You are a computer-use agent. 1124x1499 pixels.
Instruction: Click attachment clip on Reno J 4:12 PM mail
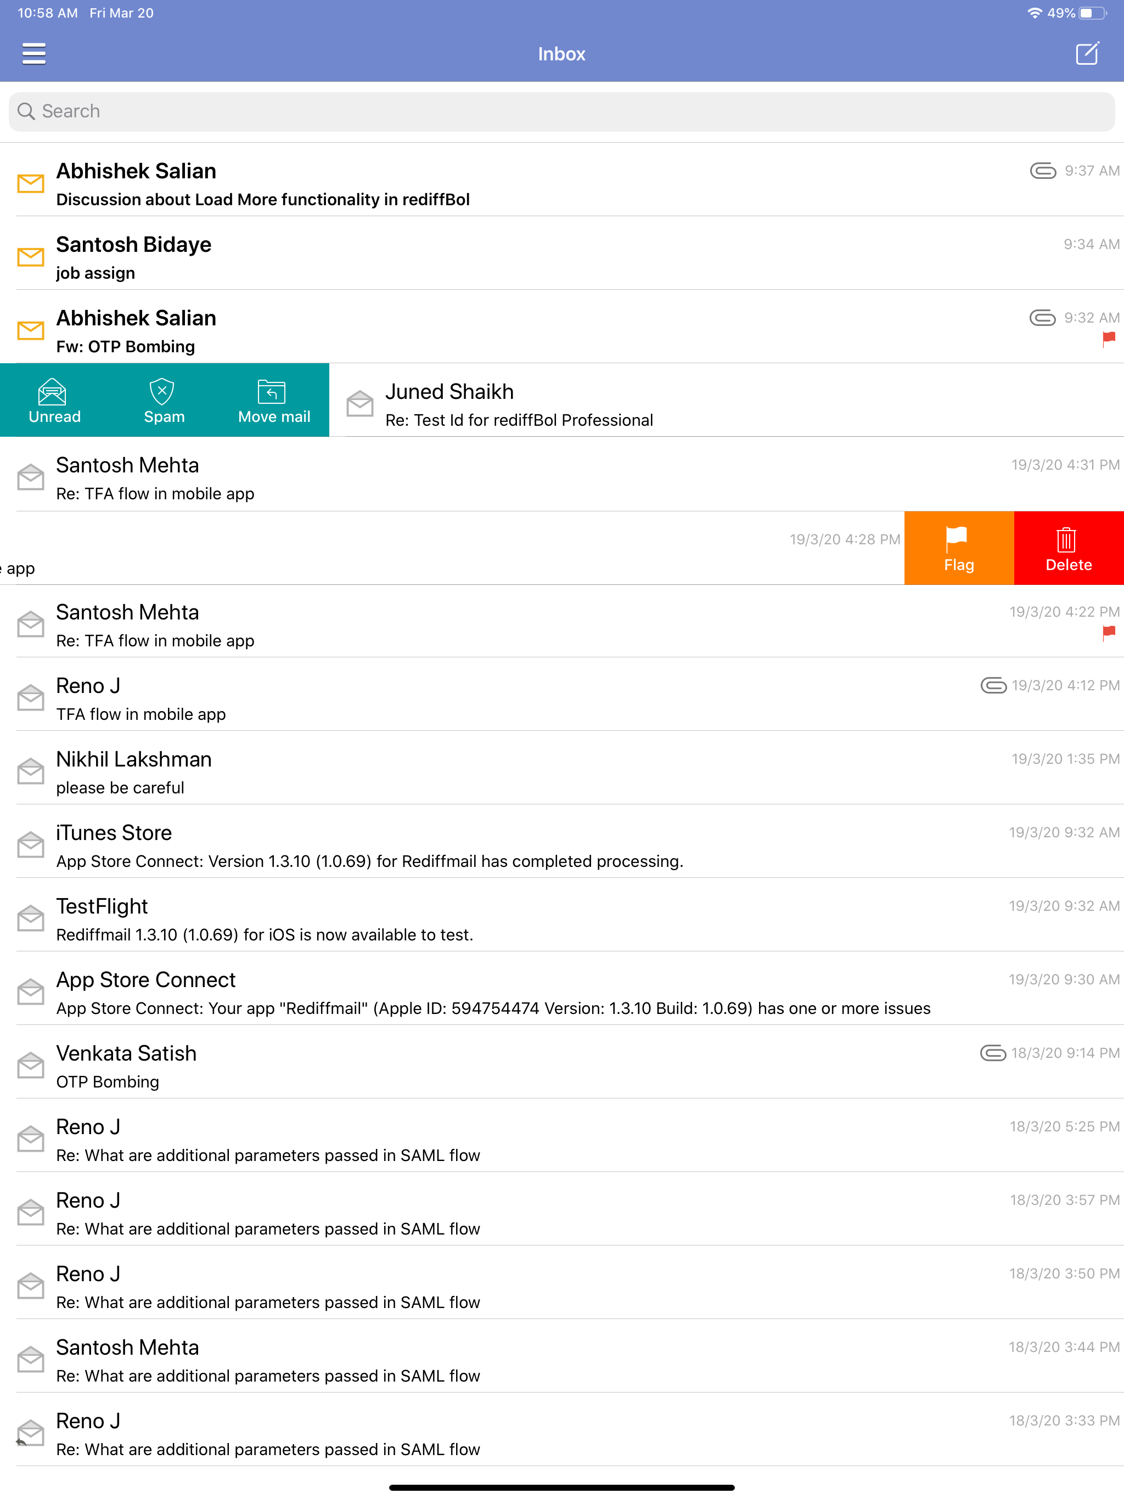[993, 686]
